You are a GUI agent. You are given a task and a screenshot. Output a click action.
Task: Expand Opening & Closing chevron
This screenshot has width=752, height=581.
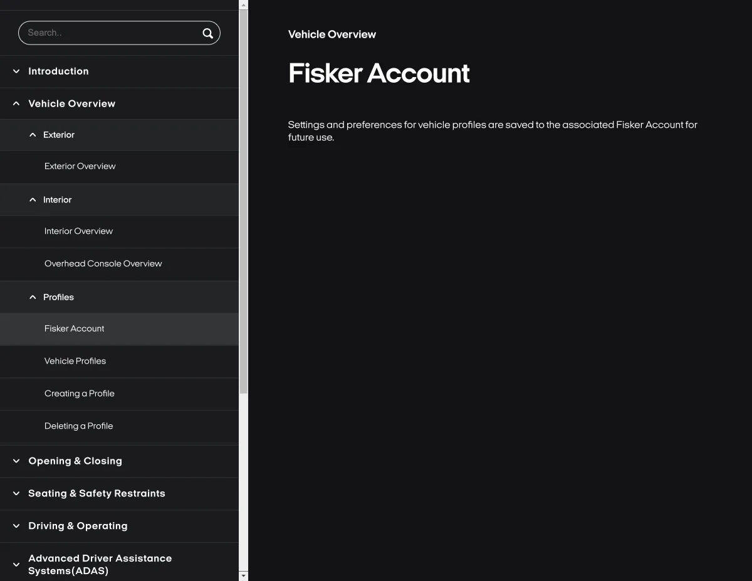[x=16, y=461]
